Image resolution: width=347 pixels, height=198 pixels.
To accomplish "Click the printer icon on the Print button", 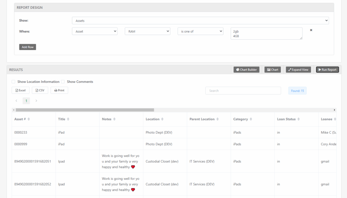I will (55, 90).
